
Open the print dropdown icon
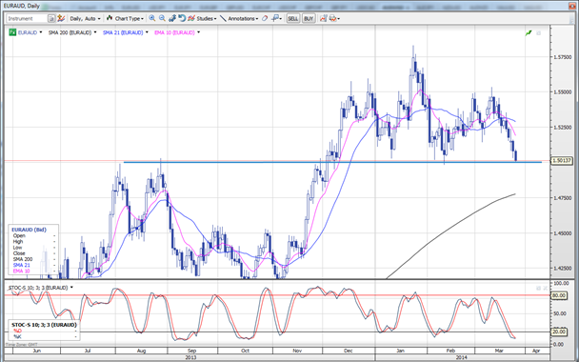pos(334,18)
